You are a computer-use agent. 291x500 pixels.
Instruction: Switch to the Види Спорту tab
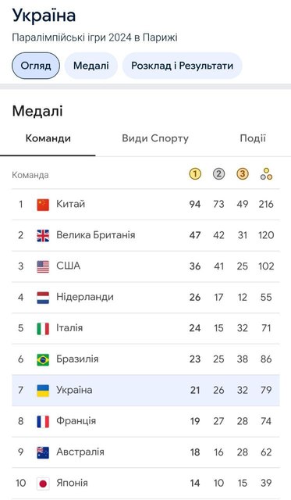[155, 138]
